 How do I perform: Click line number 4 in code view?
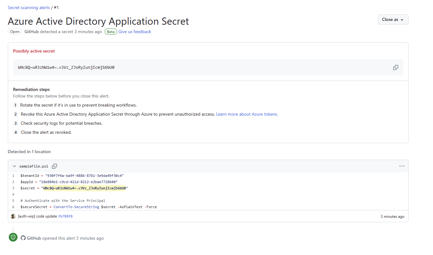tap(13, 194)
